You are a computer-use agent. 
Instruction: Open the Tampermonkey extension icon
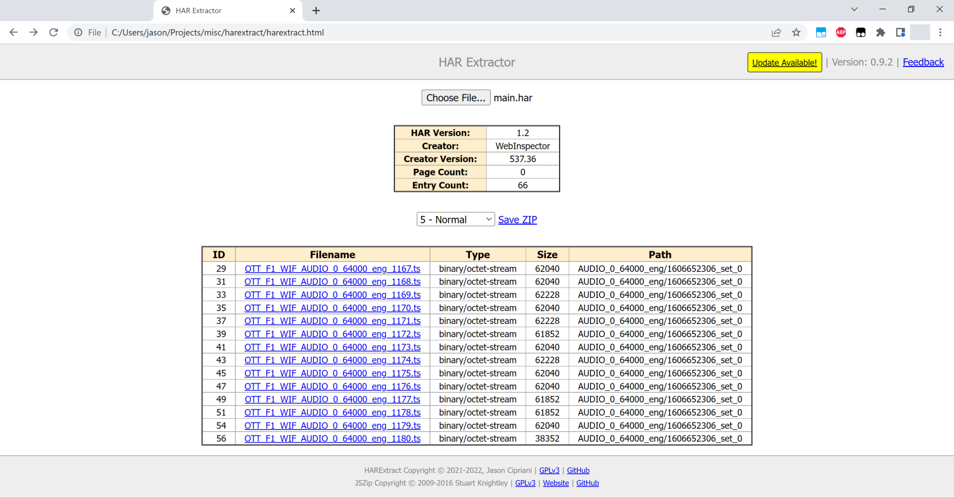click(861, 32)
